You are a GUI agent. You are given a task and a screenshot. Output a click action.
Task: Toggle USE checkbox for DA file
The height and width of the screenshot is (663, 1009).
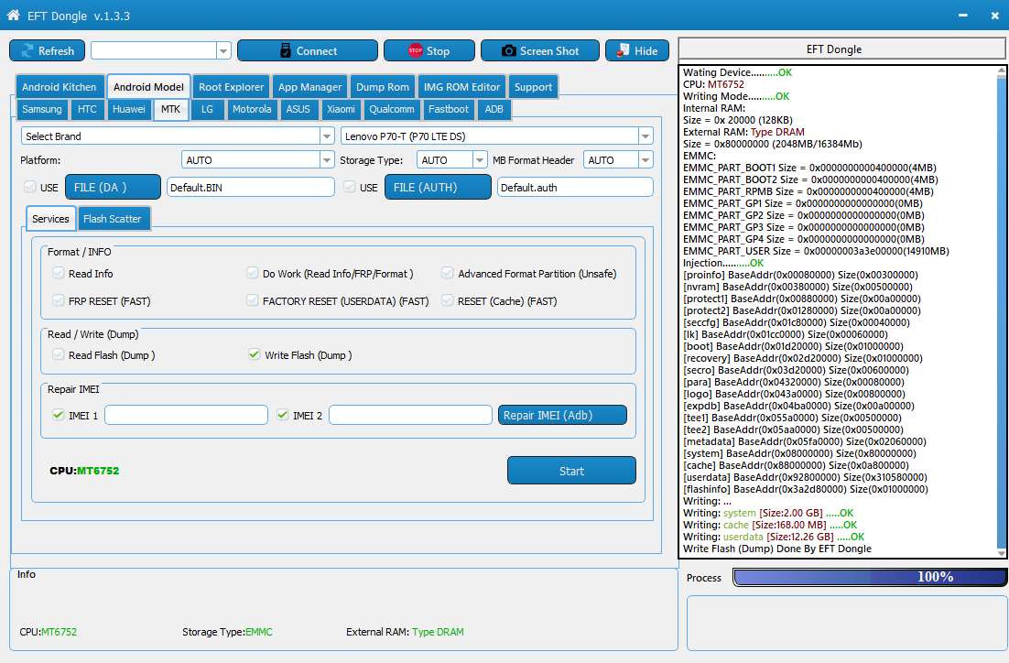(29, 187)
